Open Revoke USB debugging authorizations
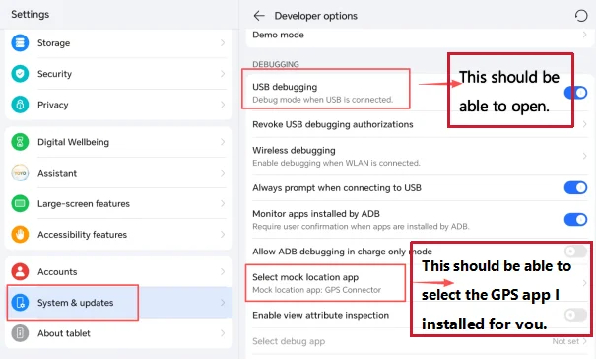Image resolution: width=596 pixels, height=360 pixels. point(420,124)
